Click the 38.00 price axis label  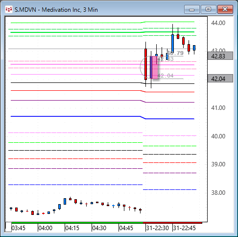click(218, 193)
